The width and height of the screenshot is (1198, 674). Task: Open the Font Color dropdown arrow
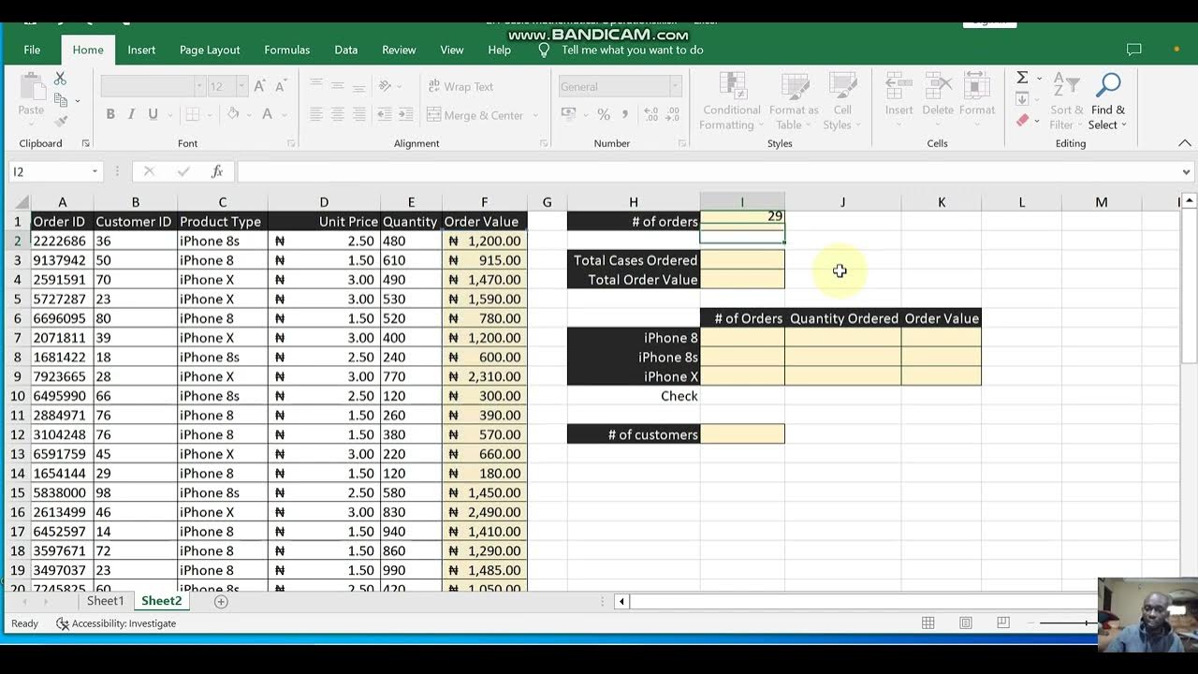283,114
